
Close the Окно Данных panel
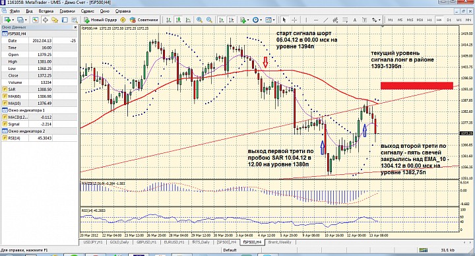(x=75, y=27)
